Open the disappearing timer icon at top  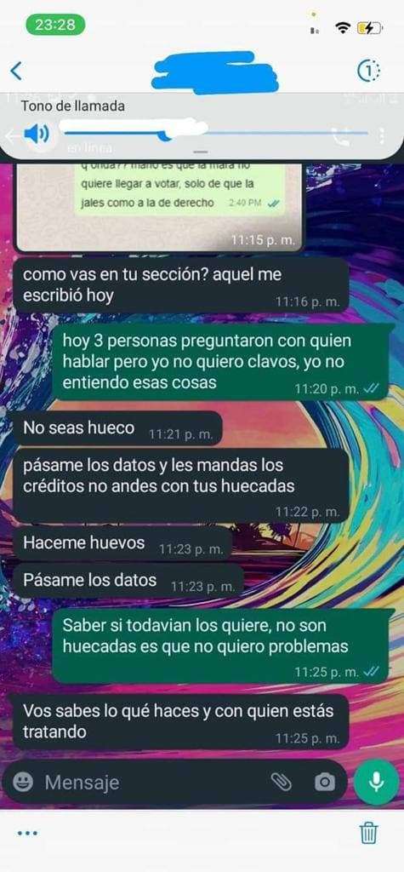tap(368, 72)
